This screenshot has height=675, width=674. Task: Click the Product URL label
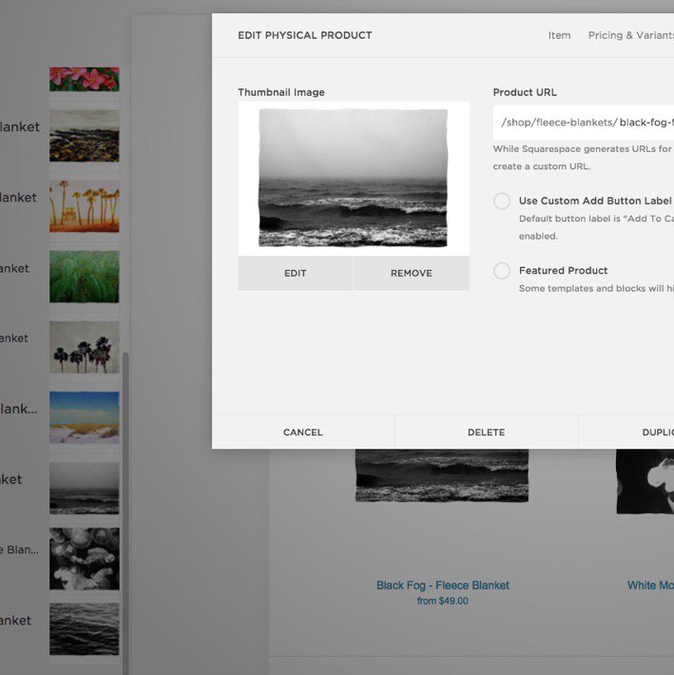click(x=525, y=92)
